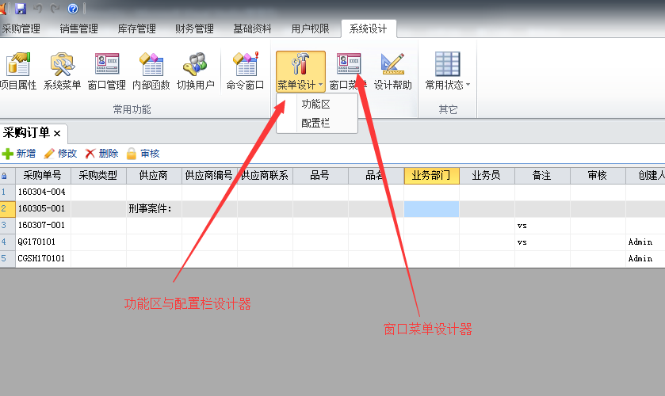Screen dimensions: 665x396
Task: Open 系统菜单 system menu tool
Action: click(x=63, y=71)
